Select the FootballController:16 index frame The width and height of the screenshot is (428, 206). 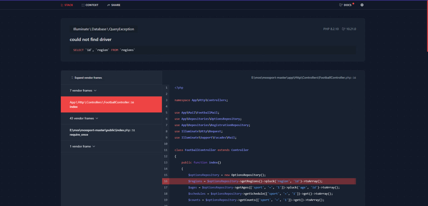111,104
